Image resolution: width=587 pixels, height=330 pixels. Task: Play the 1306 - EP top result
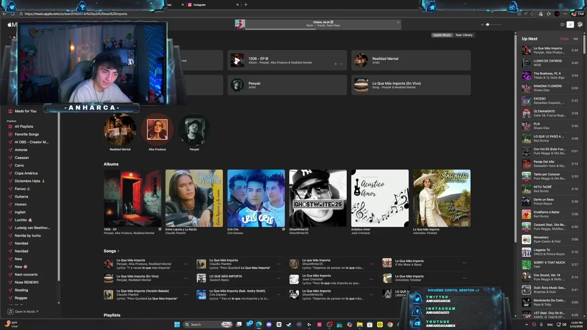[x=237, y=60]
